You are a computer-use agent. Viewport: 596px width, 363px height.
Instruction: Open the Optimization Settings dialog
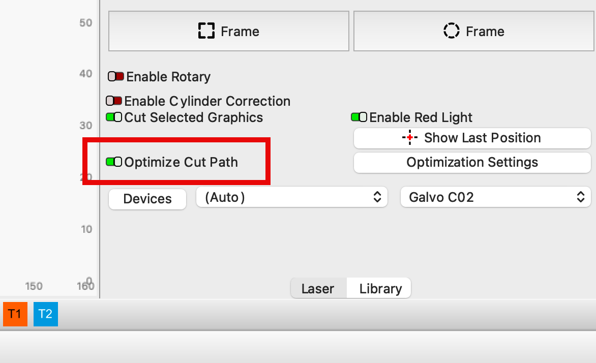click(x=472, y=163)
